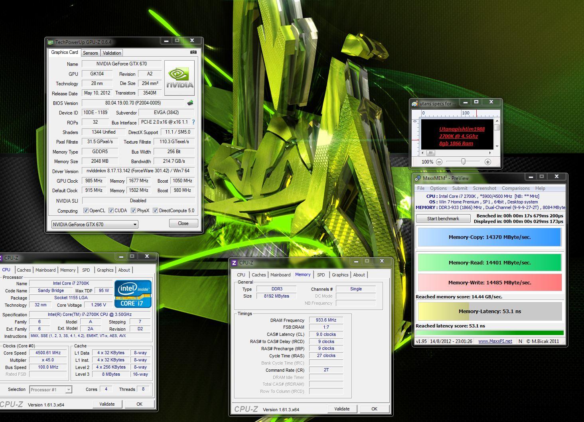Select the Graphics Card tab in GPU-Z
Image resolution: width=584 pixels, height=422 pixels.
65,52
